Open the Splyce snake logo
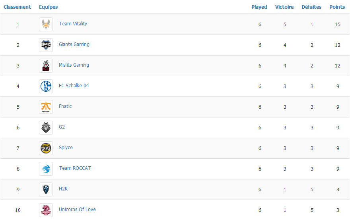 tap(46, 148)
